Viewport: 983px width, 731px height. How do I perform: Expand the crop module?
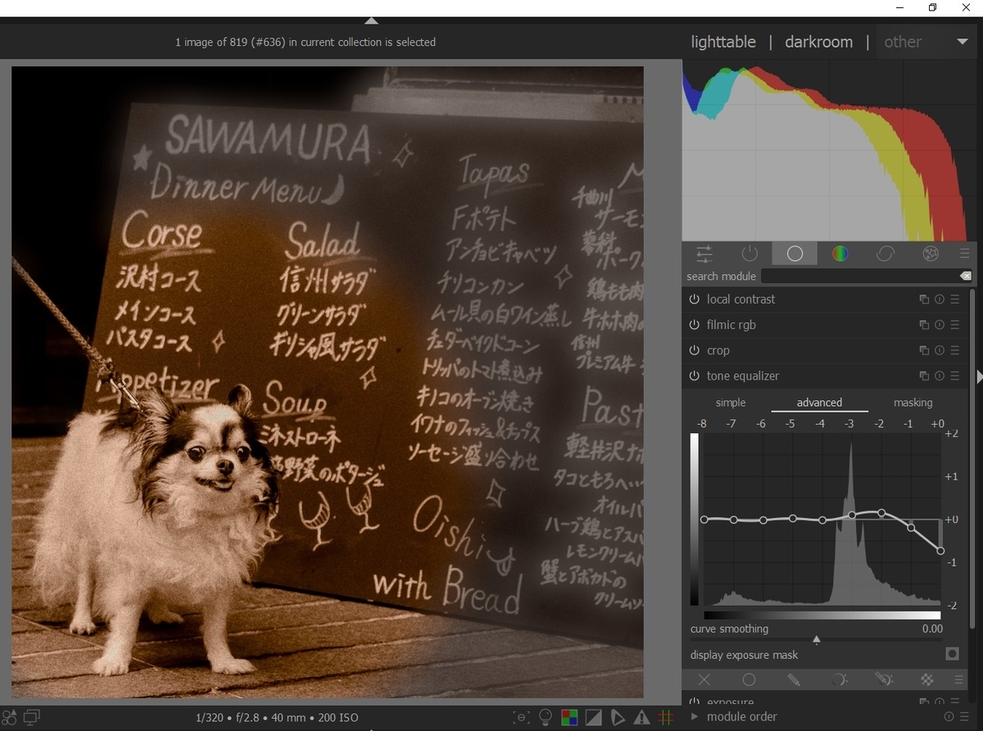[x=718, y=350]
